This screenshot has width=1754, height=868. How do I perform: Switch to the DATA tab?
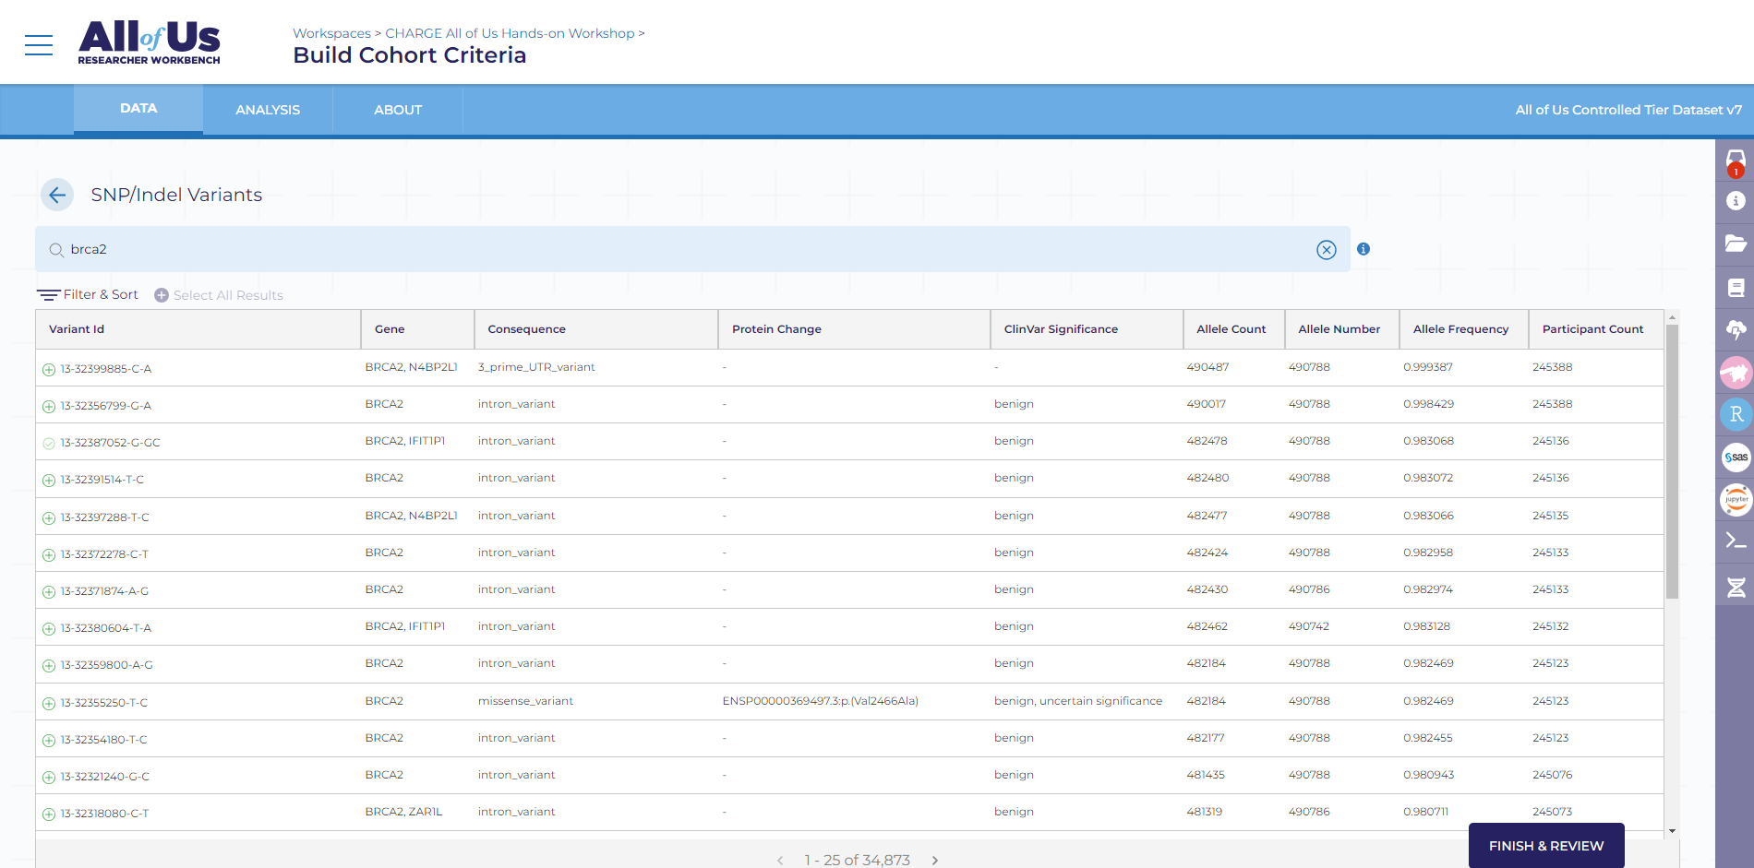tap(138, 109)
